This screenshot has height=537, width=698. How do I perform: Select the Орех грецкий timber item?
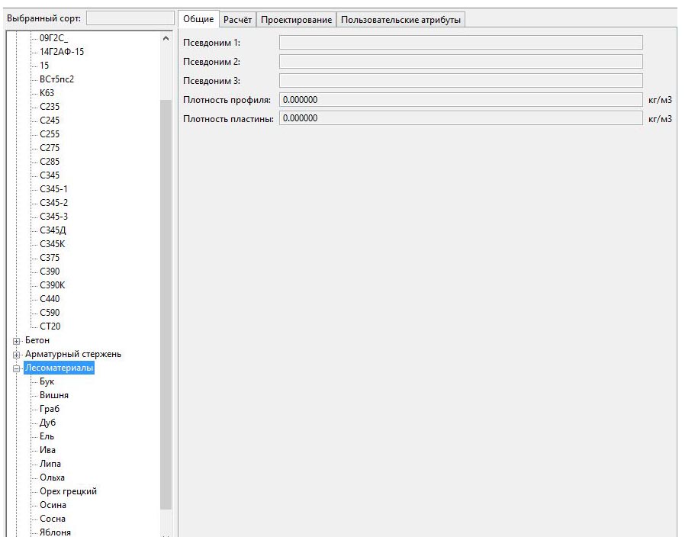coord(68,491)
